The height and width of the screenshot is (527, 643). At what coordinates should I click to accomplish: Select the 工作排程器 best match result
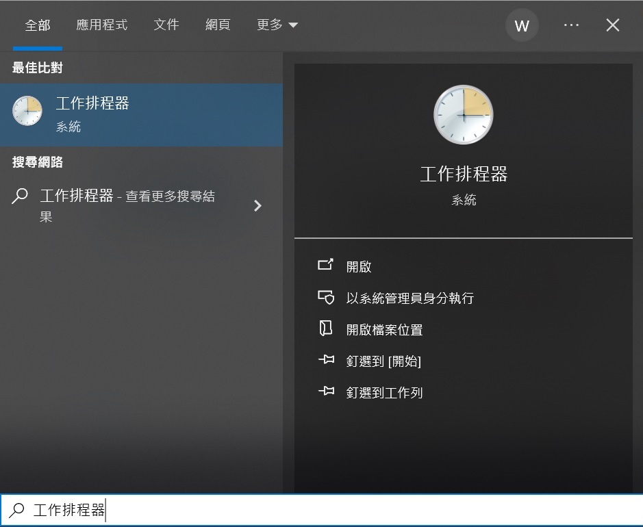tap(142, 115)
